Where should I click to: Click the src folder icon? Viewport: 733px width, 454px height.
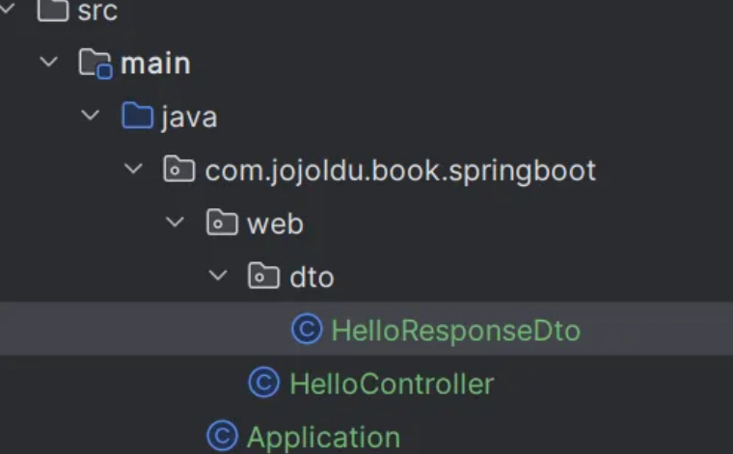[x=53, y=10]
